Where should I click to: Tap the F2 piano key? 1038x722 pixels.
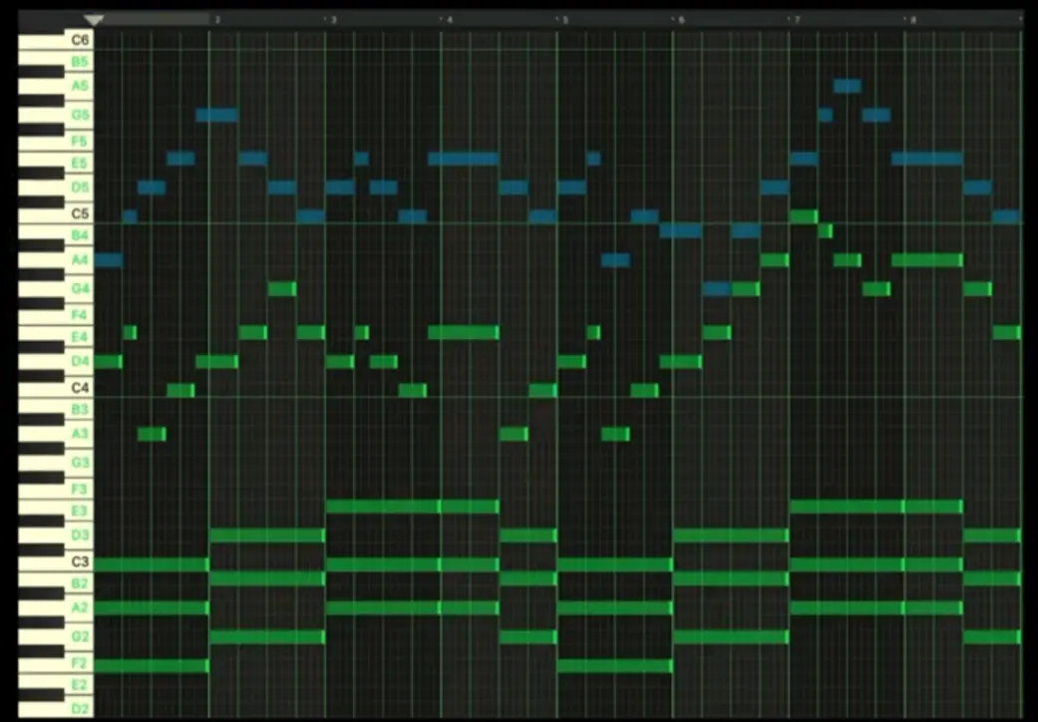(55, 663)
